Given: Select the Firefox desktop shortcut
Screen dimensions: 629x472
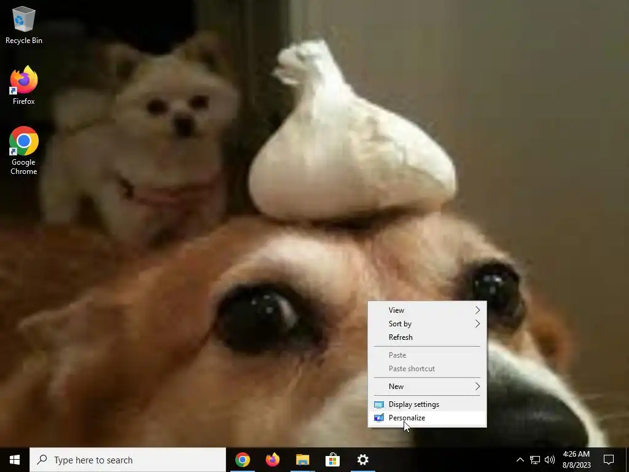Looking at the screenshot, I should (24, 86).
